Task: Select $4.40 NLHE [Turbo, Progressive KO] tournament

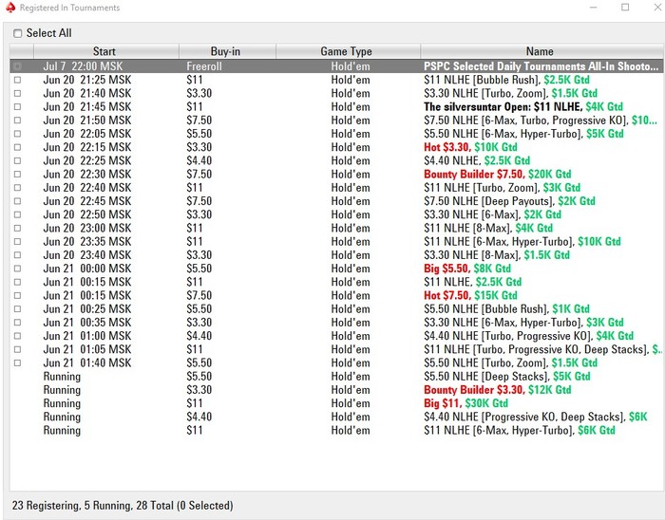Action: pos(336,336)
